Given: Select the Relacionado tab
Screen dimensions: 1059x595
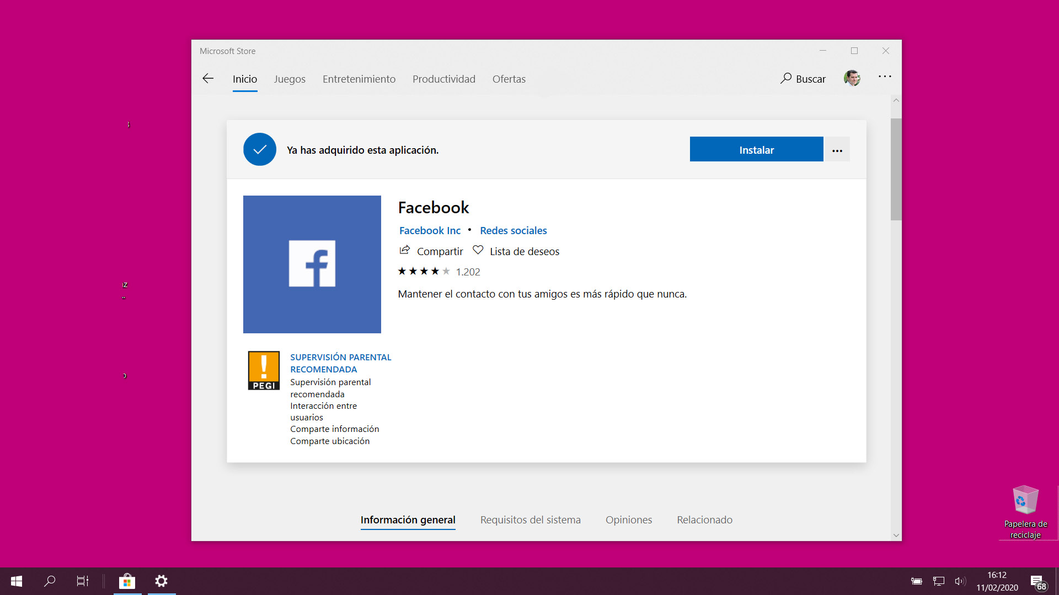Looking at the screenshot, I should point(705,520).
